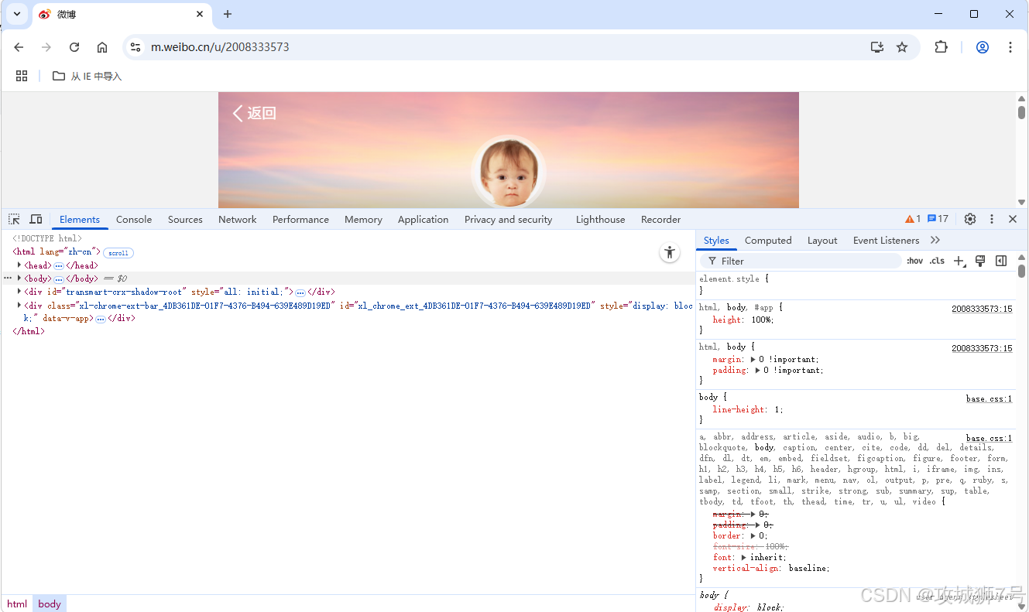
Task: Open the browser home page
Action: [102, 47]
